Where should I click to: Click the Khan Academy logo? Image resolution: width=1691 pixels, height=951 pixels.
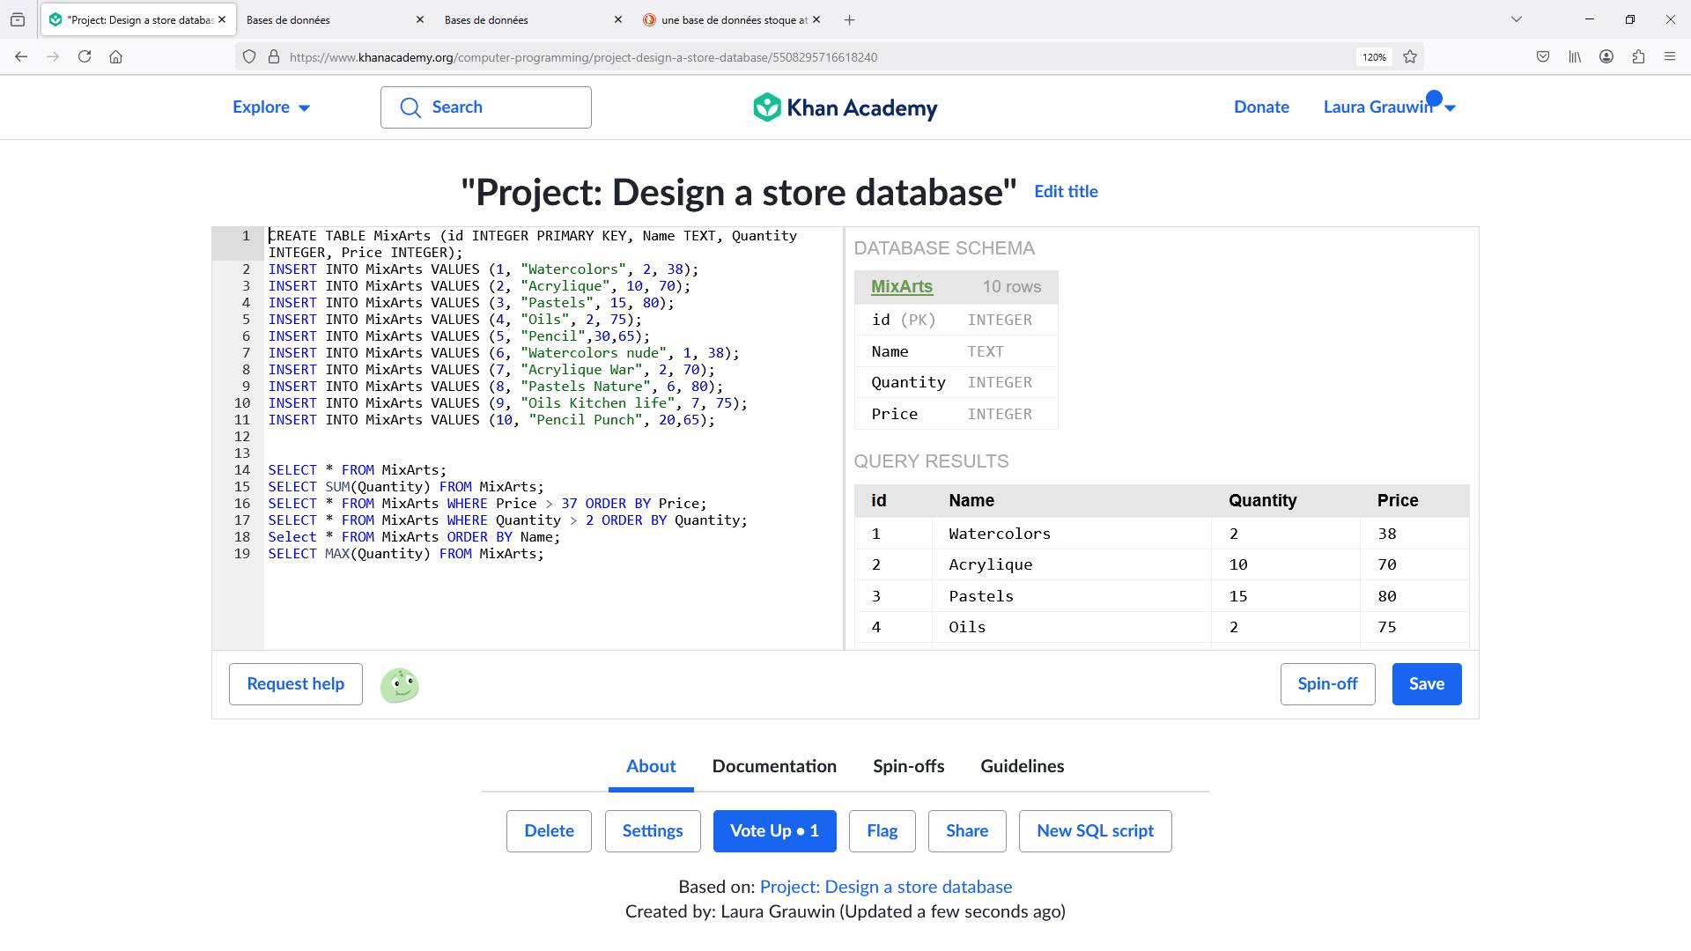pos(845,107)
